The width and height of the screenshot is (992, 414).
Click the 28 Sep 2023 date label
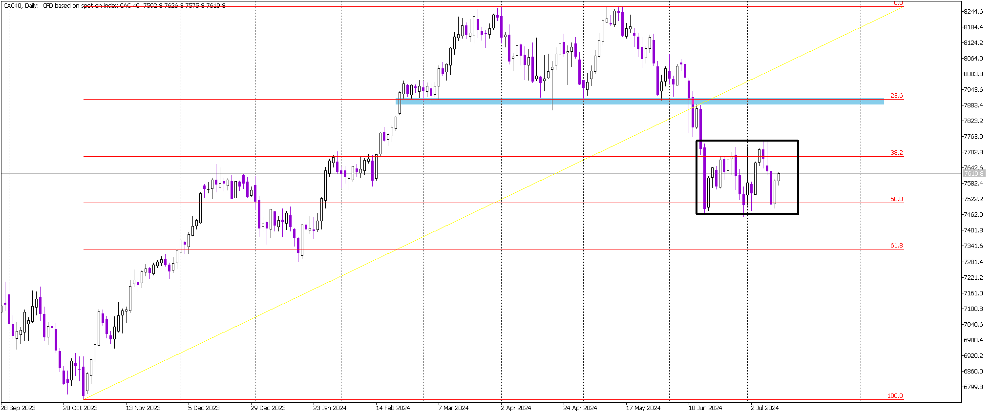tap(18, 408)
